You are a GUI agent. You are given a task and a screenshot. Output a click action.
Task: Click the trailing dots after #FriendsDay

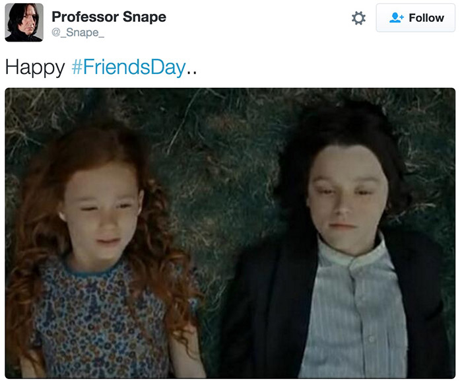point(192,72)
